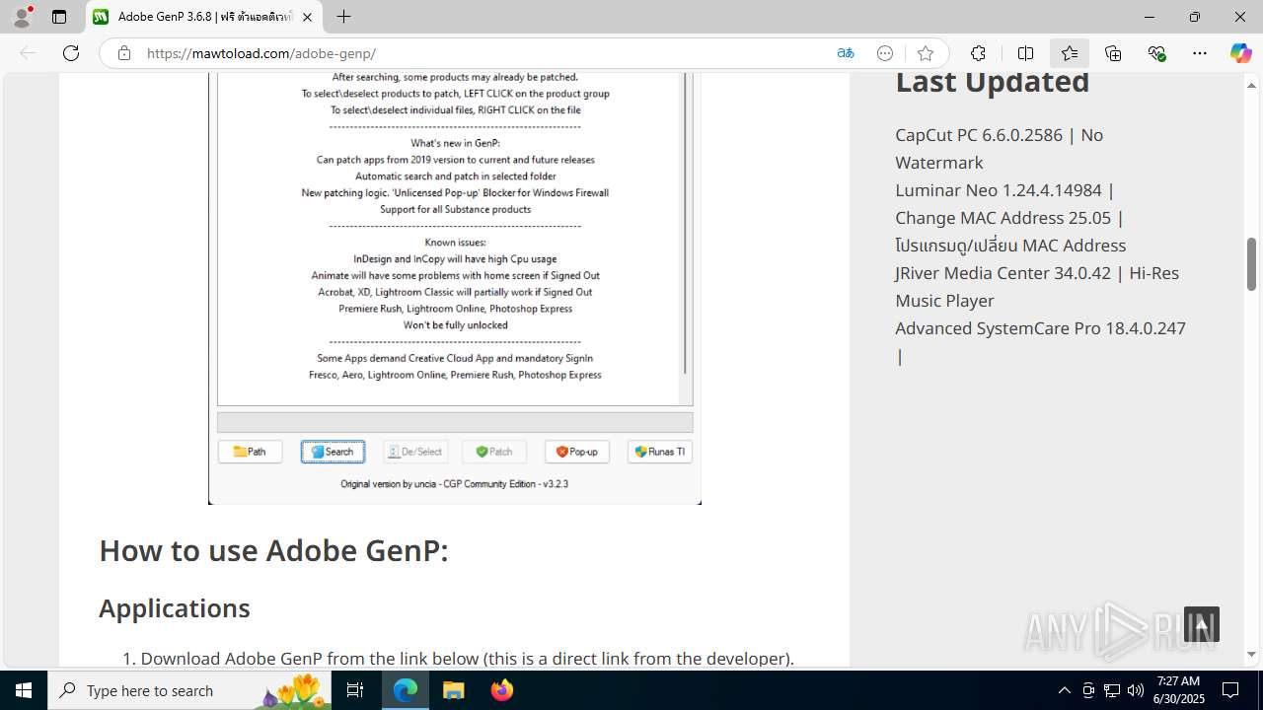Add this page to favorites
This screenshot has width=1263, height=710.
click(925, 53)
